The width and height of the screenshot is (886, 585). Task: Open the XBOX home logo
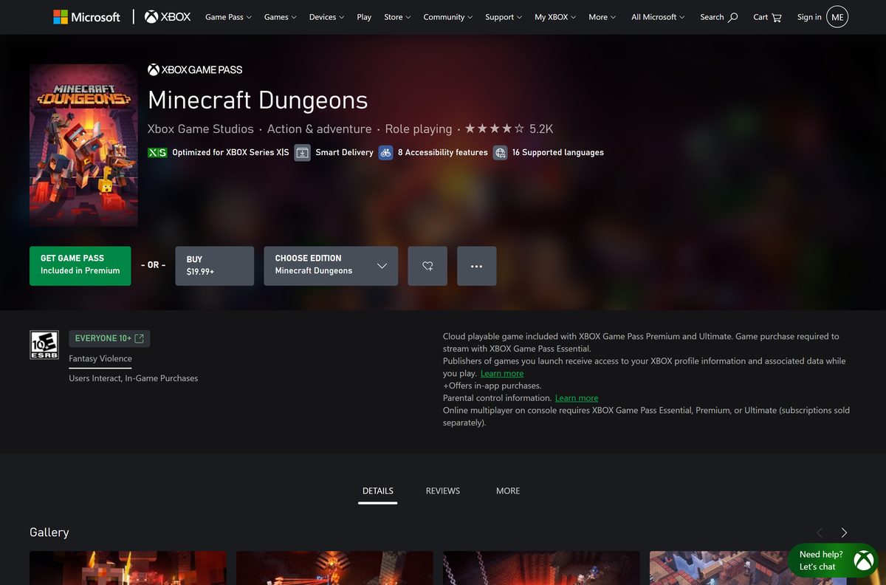[168, 17]
